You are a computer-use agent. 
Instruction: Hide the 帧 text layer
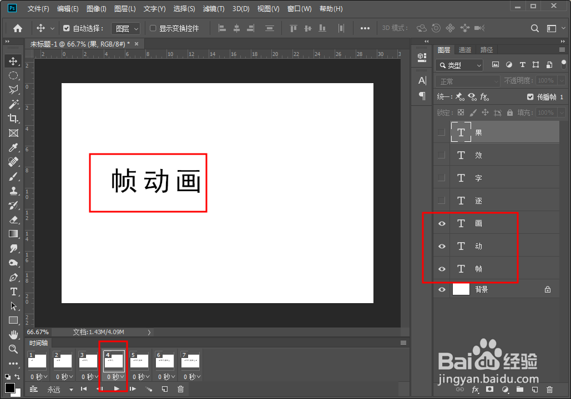click(x=442, y=269)
